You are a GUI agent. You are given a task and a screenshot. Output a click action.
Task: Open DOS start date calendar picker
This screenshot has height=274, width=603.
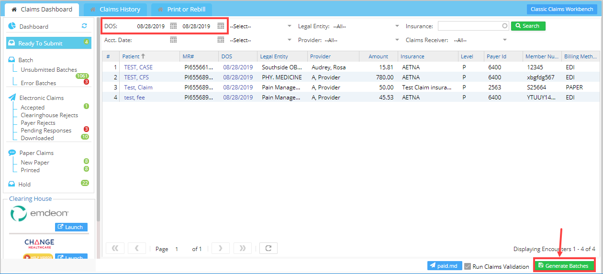click(x=174, y=26)
